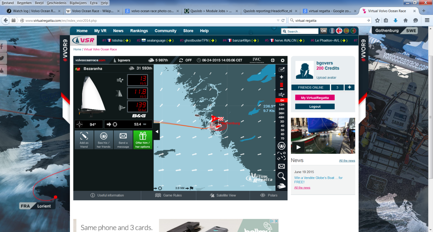Click See his/her friends tile
Image resolution: width=433 pixels, height=232 pixels.
pyautogui.click(x=103, y=140)
